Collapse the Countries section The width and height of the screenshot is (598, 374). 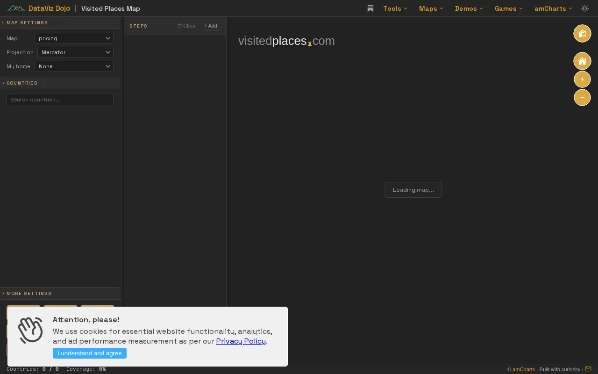(60, 83)
